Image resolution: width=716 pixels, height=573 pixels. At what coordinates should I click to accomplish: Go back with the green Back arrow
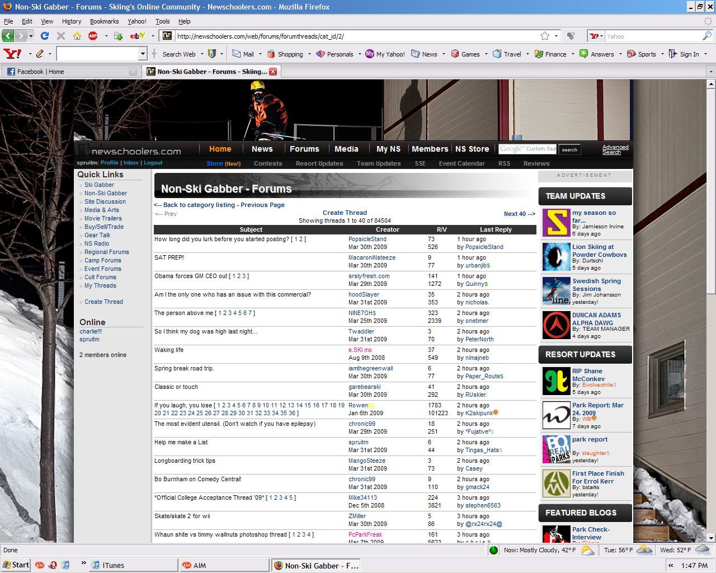pyautogui.click(x=8, y=36)
